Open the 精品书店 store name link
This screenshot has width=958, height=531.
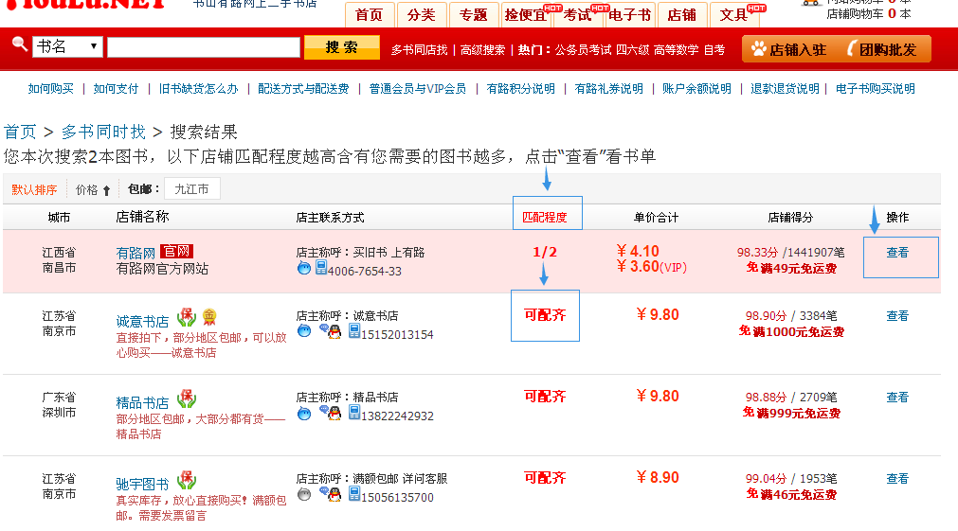click(142, 403)
